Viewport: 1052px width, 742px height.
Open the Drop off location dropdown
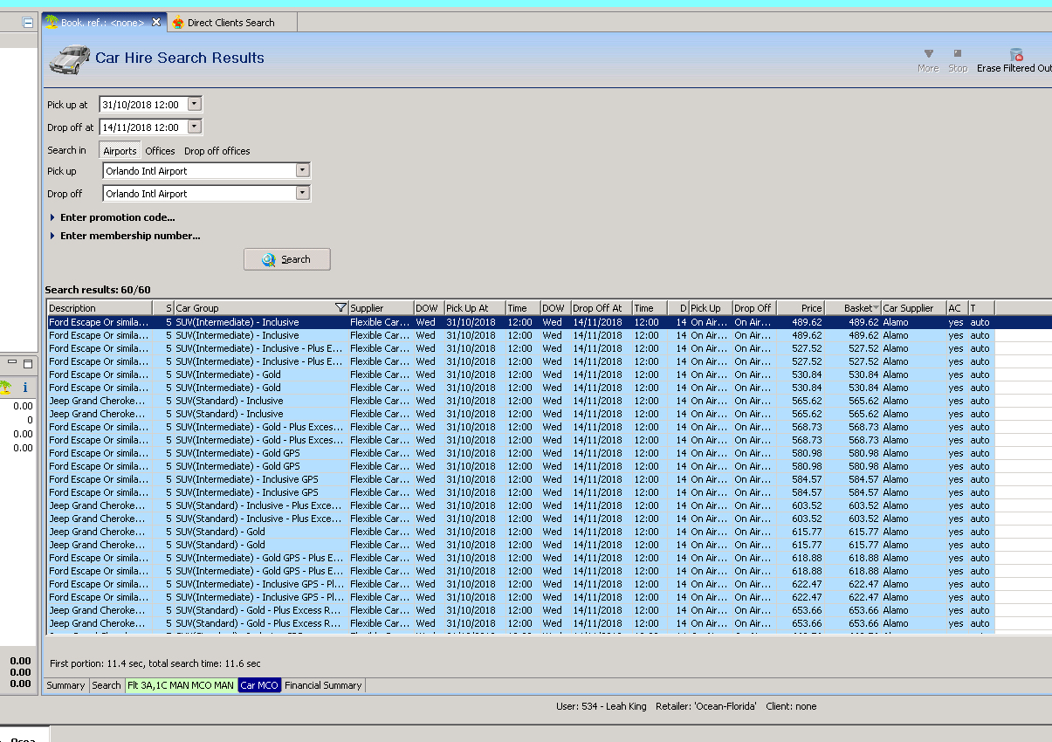[302, 194]
